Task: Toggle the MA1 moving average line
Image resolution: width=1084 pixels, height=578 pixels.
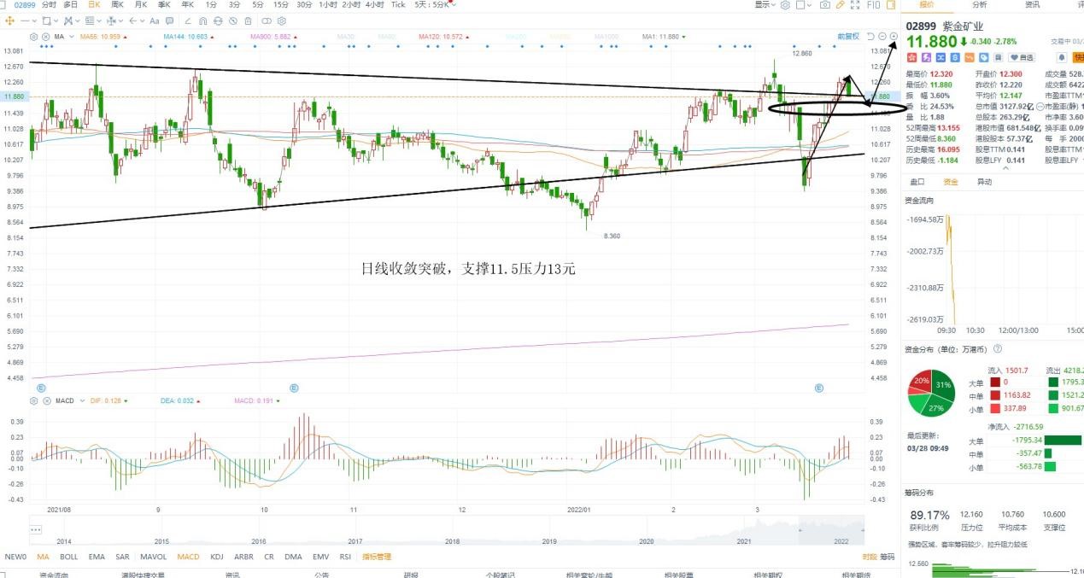Action: [664, 37]
